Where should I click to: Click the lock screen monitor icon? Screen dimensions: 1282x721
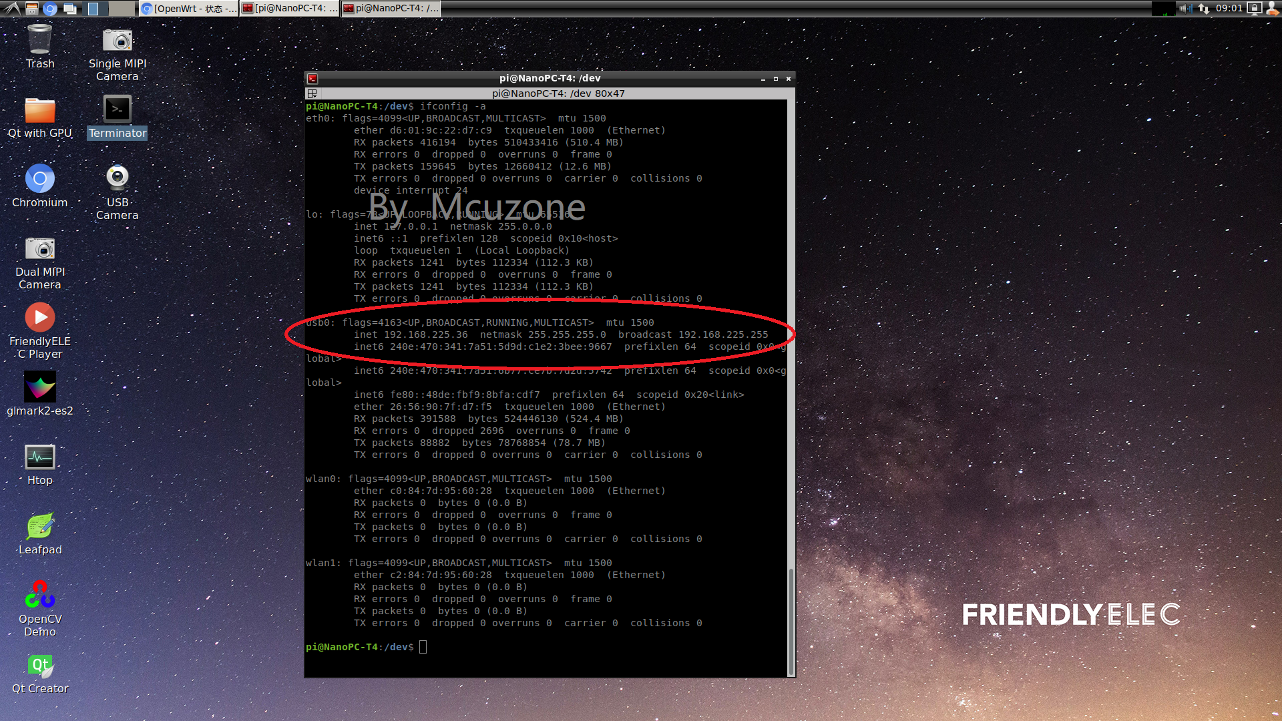[x=1255, y=8]
